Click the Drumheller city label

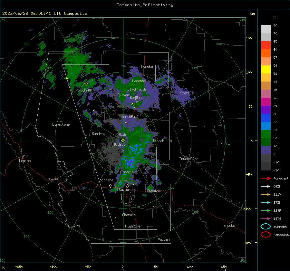189,159
